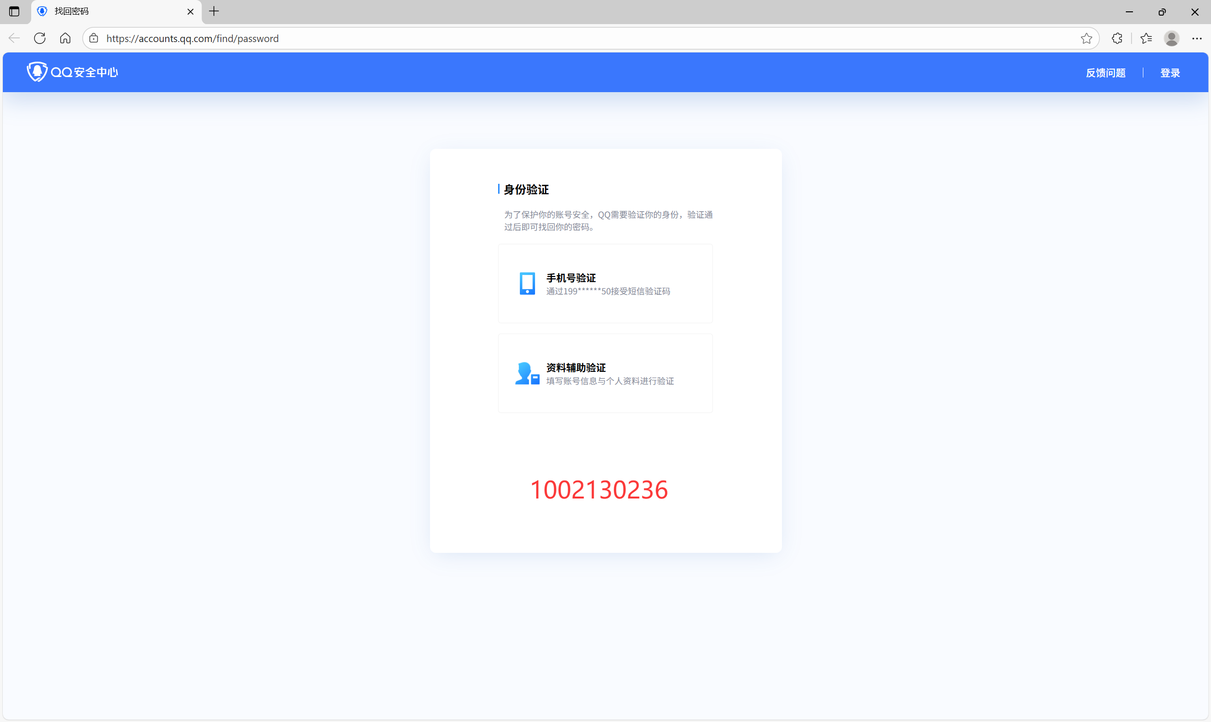Refresh the current browser page

point(40,38)
